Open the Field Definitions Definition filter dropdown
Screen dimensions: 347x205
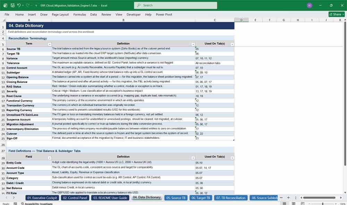click(193, 158)
